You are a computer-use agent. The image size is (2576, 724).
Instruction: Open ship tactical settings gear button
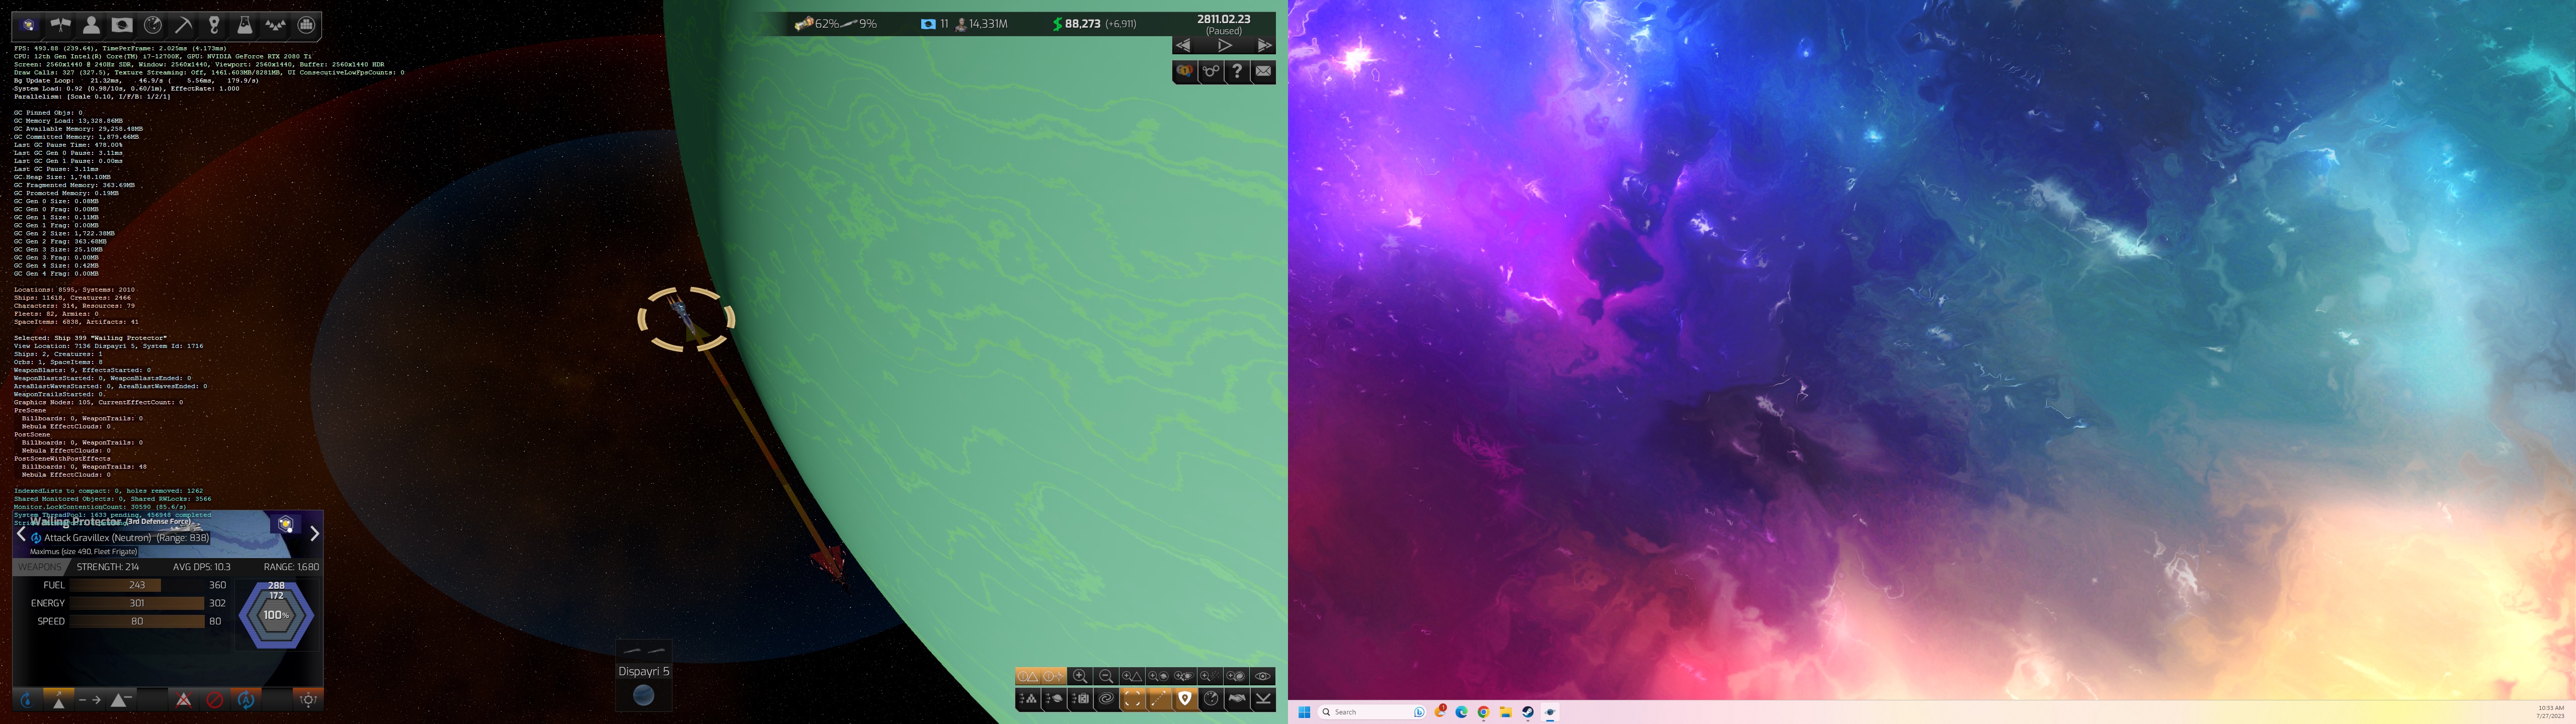click(x=308, y=700)
